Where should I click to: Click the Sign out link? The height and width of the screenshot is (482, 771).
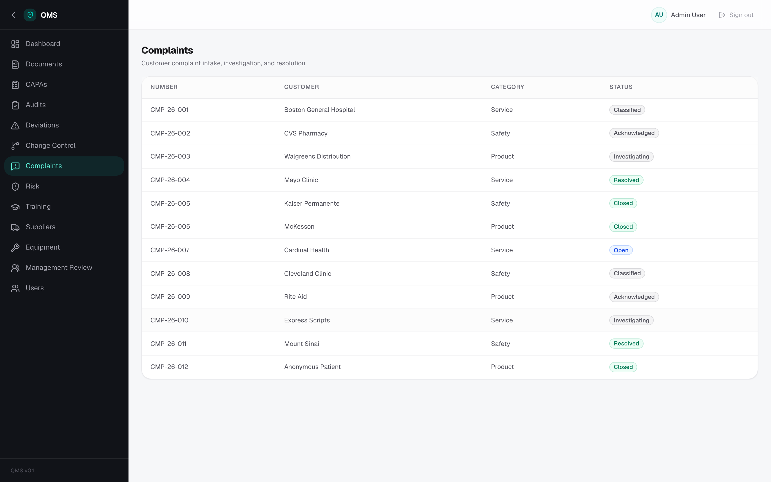(736, 15)
